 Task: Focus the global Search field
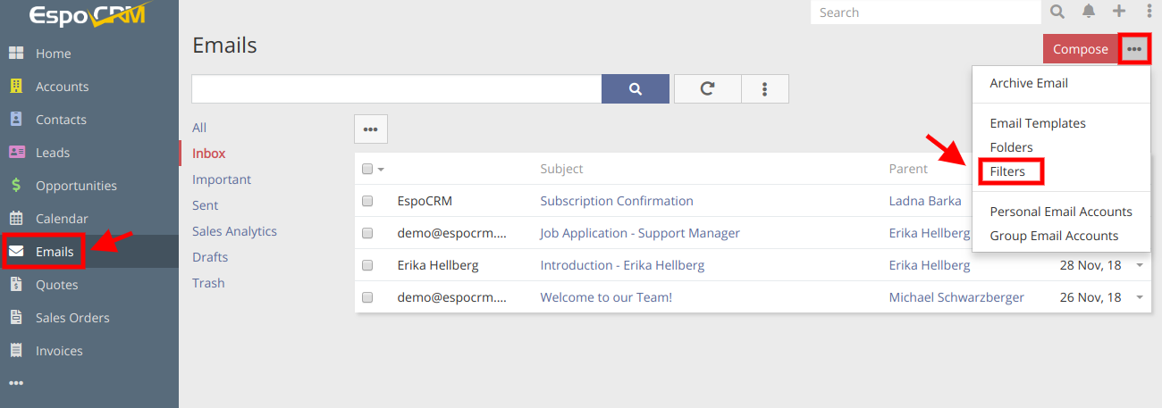pyautogui.click(x=926, y=12)
